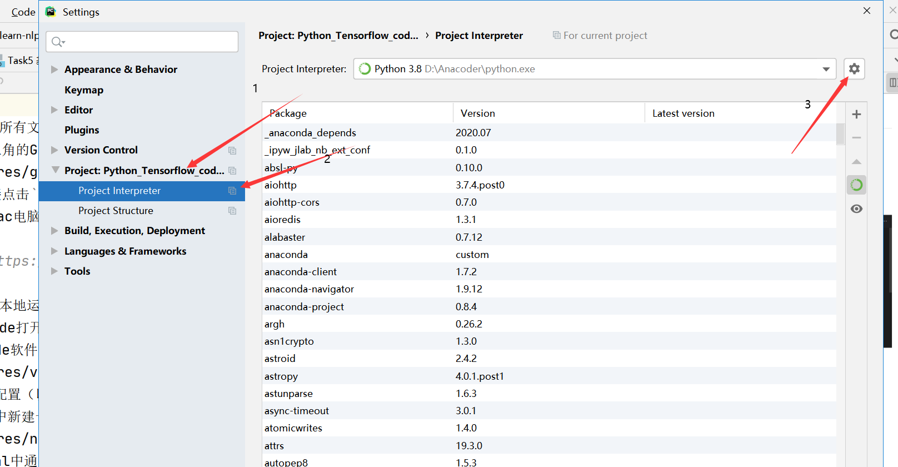Sort by the Package column header

coord(357,113)
